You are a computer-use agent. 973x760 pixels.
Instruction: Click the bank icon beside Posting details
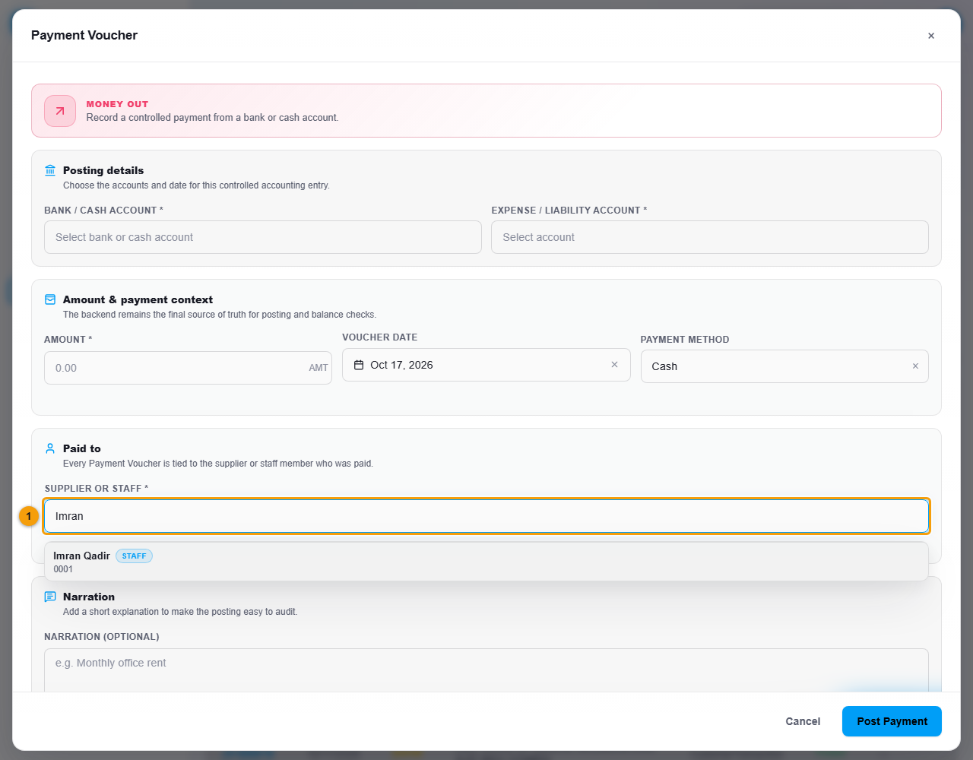point(50,170)
